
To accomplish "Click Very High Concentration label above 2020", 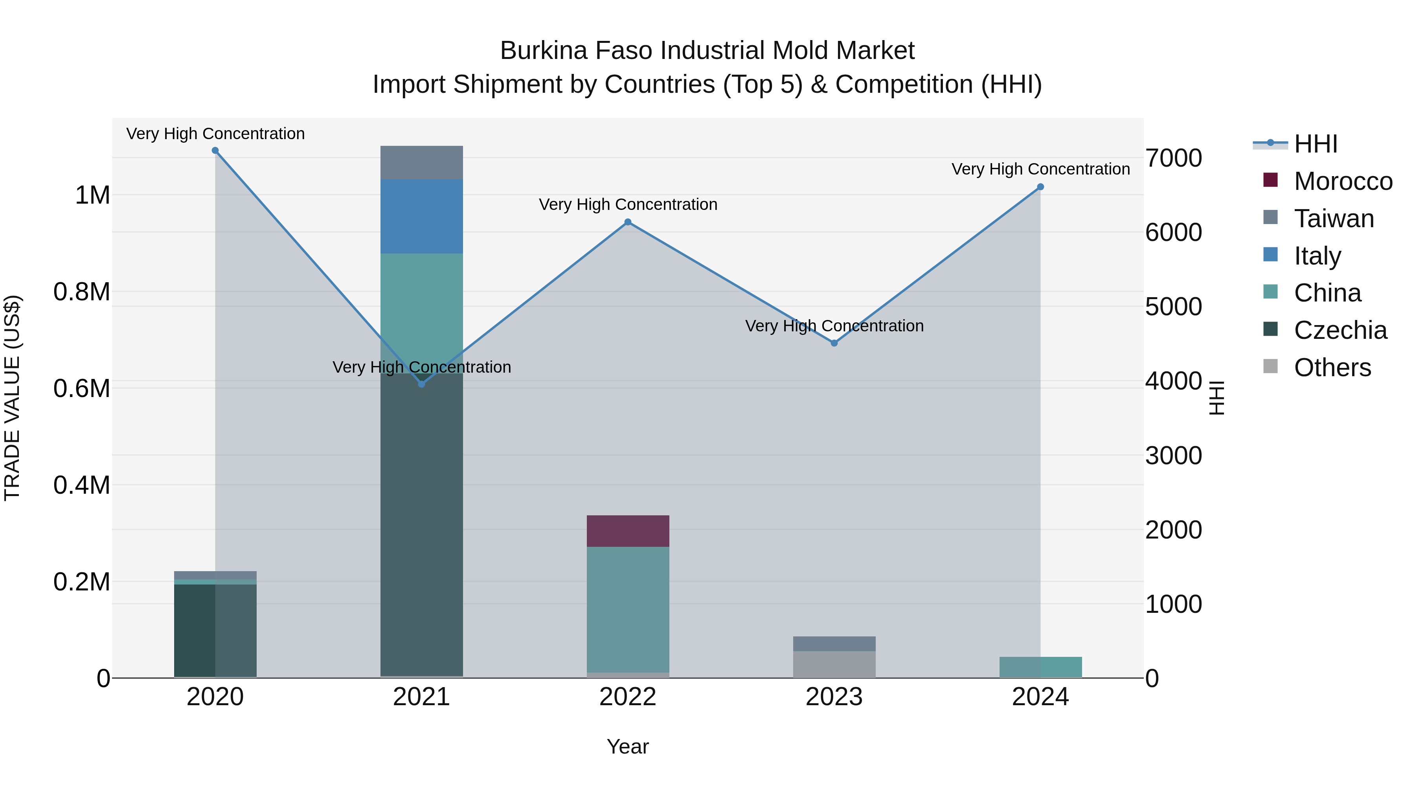I will tap(215, 134).
